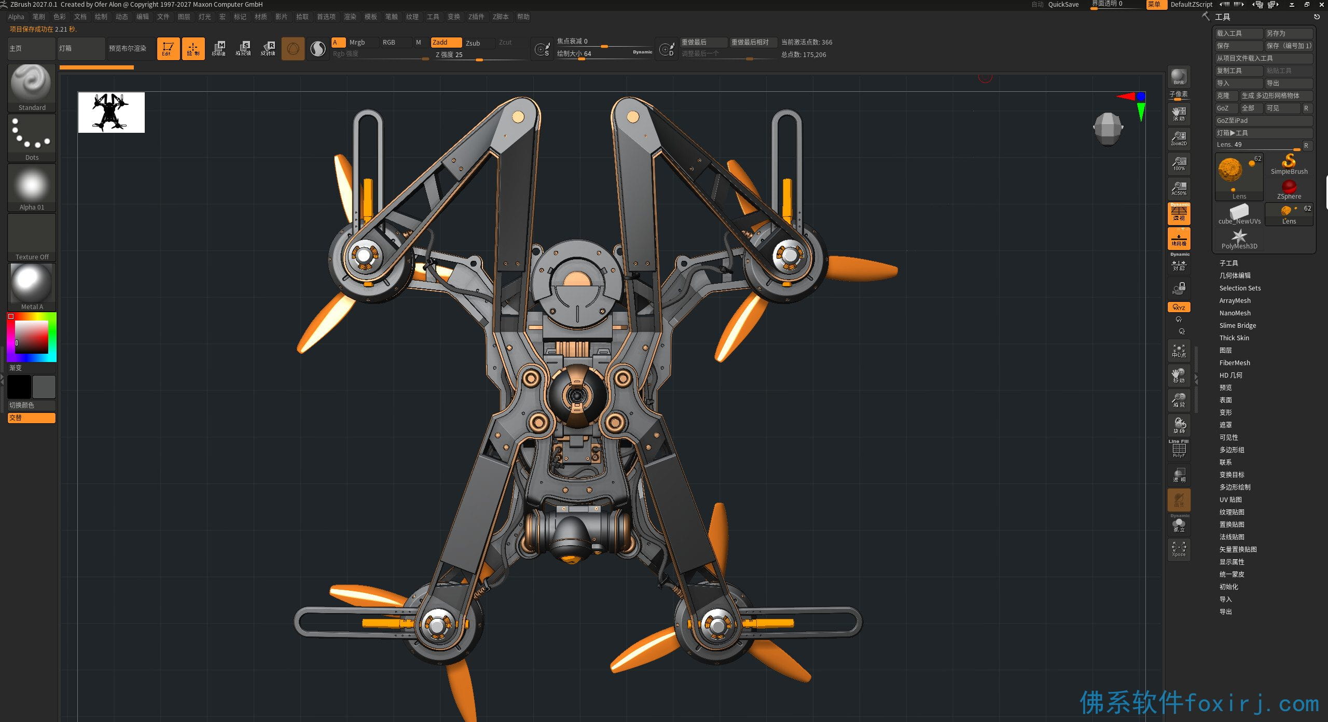Click the 另存为 save as button
The height and width of the screenshot is (722, 1328).
click(x=1289, y=33)
